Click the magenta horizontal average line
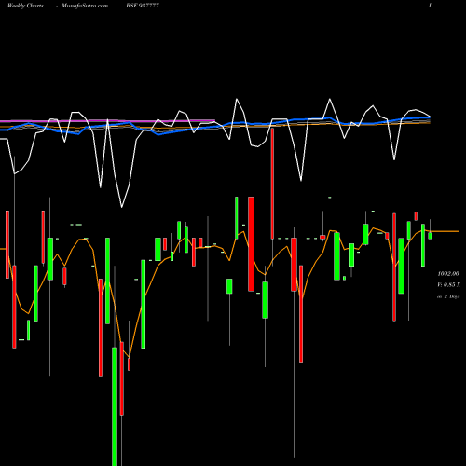Screen dimensions: 466x466 [x=107, y=120]
